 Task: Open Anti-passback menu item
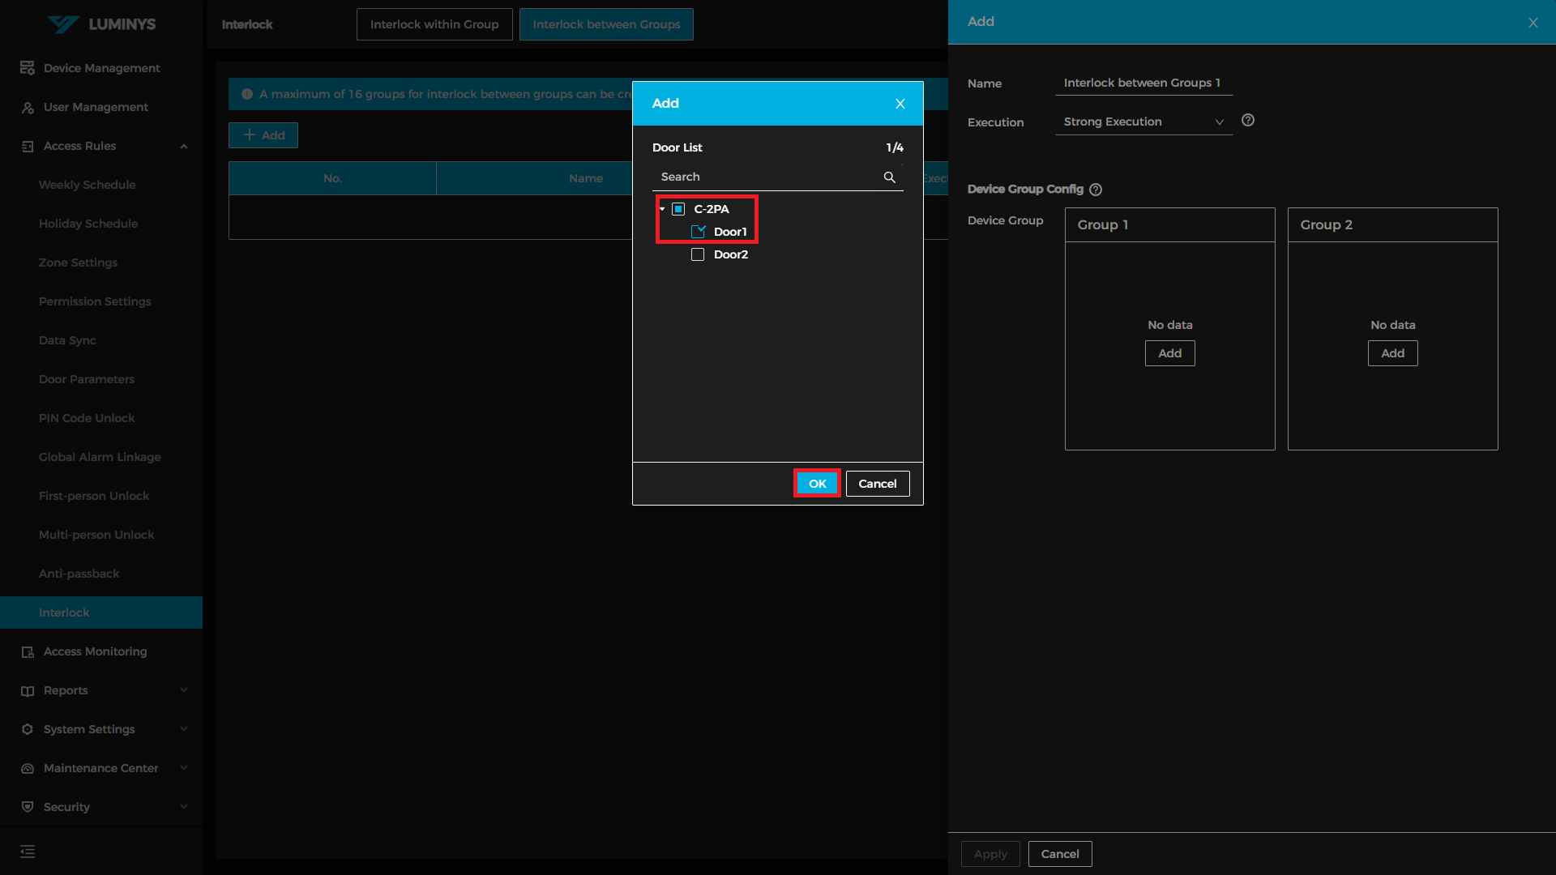[x=79, y=574]
